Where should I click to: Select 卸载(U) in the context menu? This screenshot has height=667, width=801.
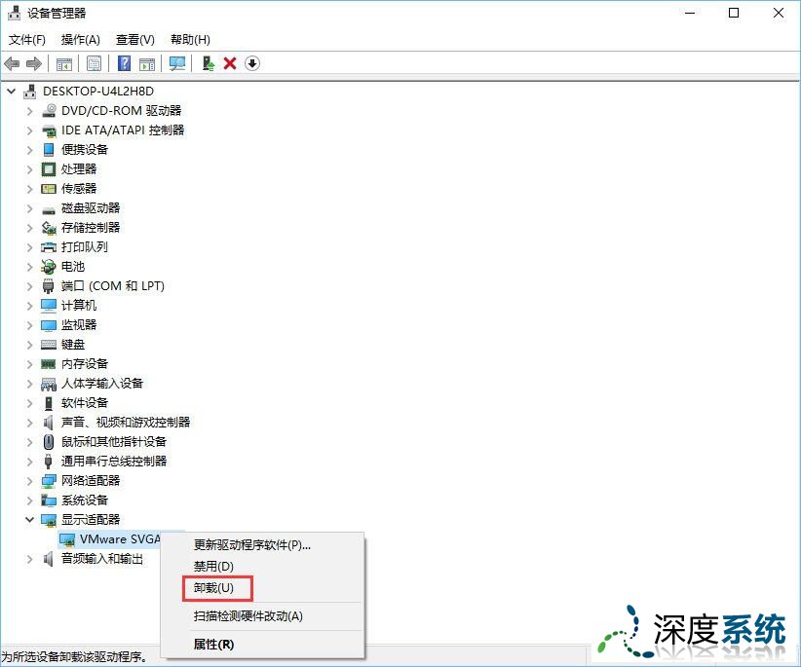click(262, 588)
